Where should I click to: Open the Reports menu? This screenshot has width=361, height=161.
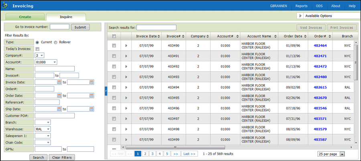(301, 6)
